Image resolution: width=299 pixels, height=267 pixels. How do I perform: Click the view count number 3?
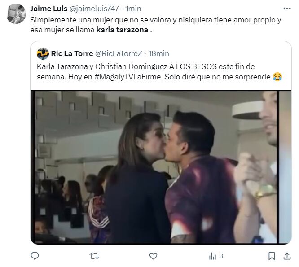click(x=221, y=256)
